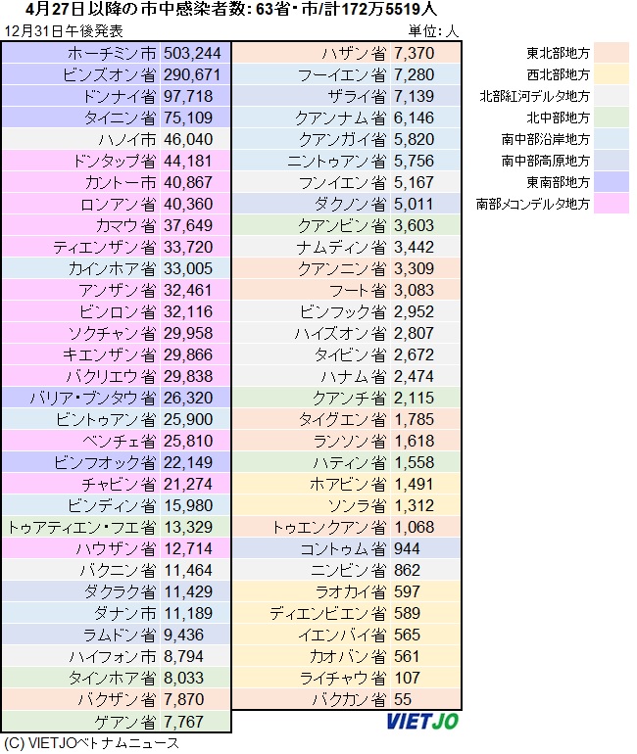Click the ドンタップ省 row name
637x754 pixels.
(x=115, y=162)
